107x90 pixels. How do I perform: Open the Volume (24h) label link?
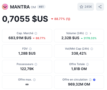(x=75, y=33)
